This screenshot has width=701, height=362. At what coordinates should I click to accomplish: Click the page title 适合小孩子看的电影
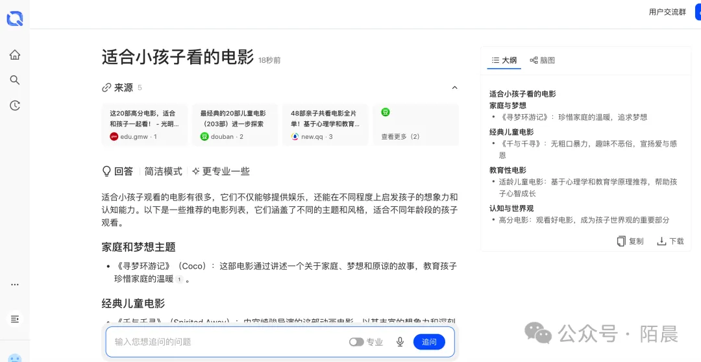point(177,57)
